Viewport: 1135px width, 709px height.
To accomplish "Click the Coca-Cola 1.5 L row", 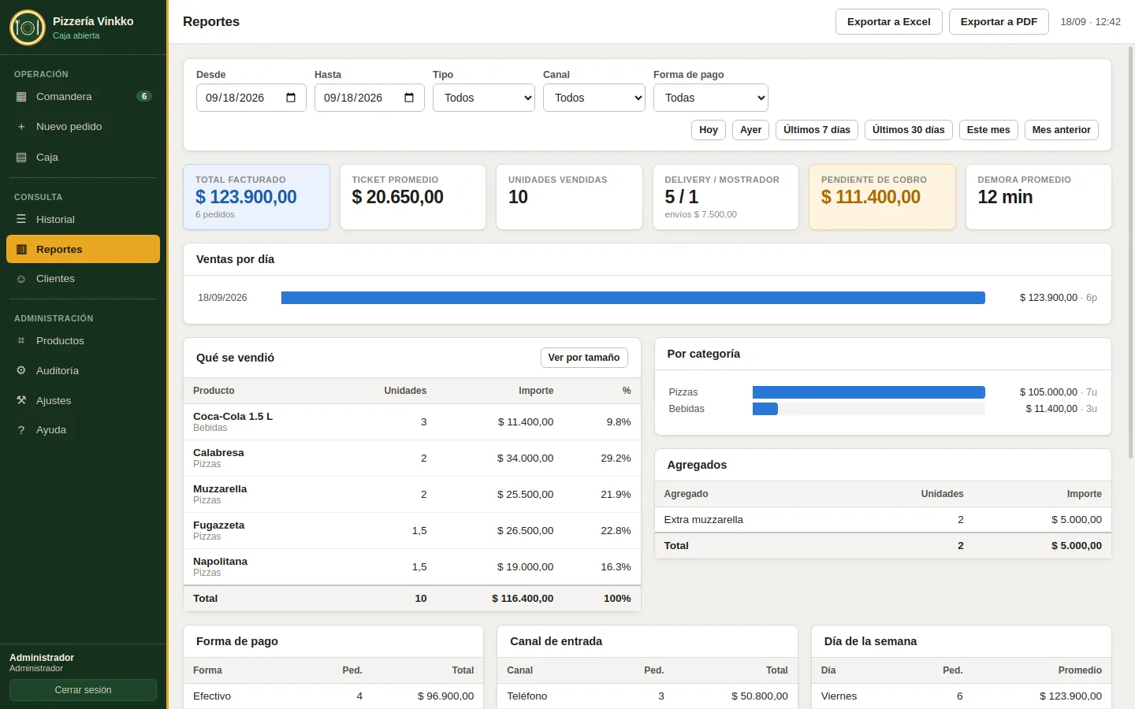I will pos(412,422).
